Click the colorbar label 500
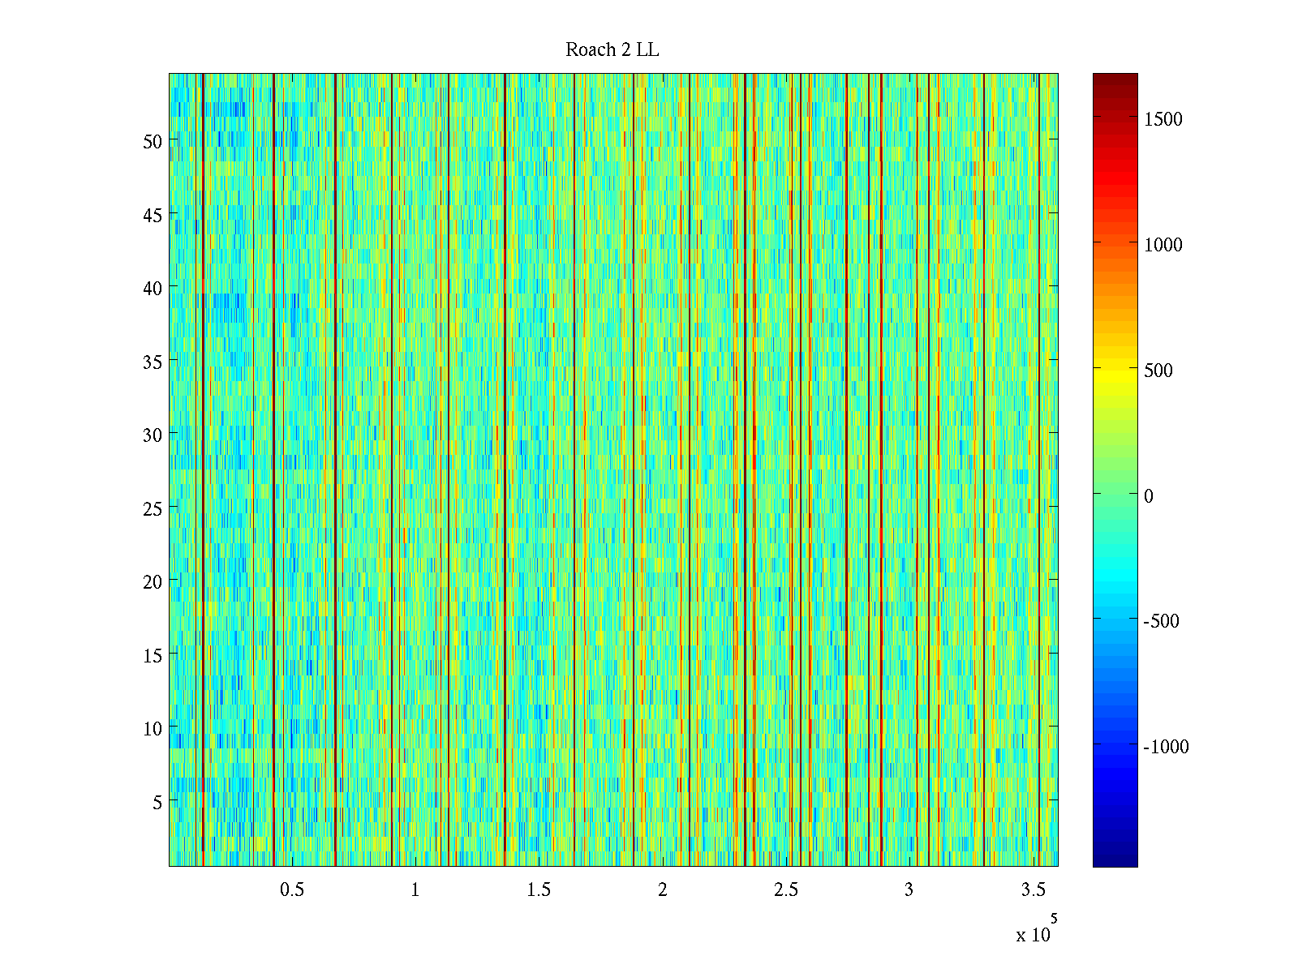 [1158, 371]
